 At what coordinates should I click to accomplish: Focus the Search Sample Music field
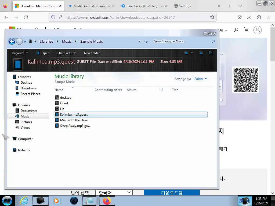point(181,41)
